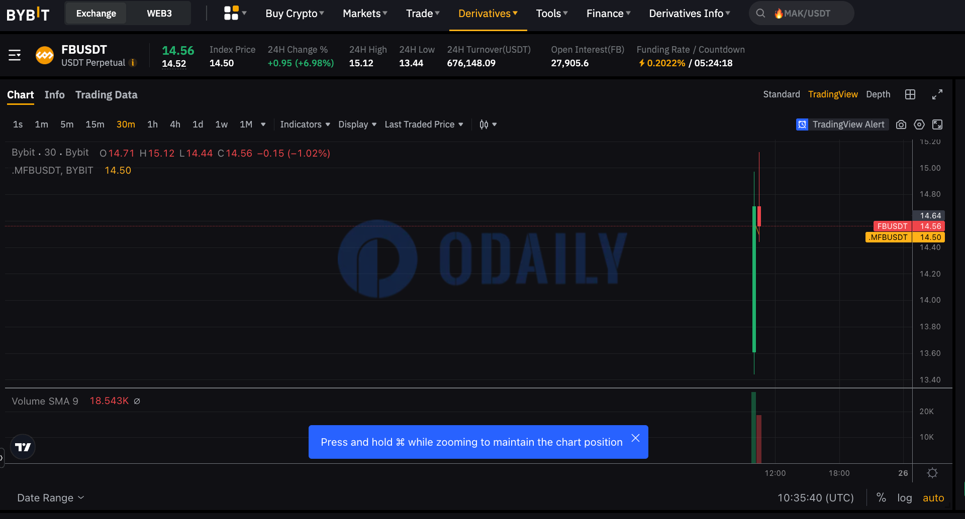The width and height of the screenshot is (965, 519).
Task: Click the USDT Perpetual info icon
Action: tap(133, 63)
